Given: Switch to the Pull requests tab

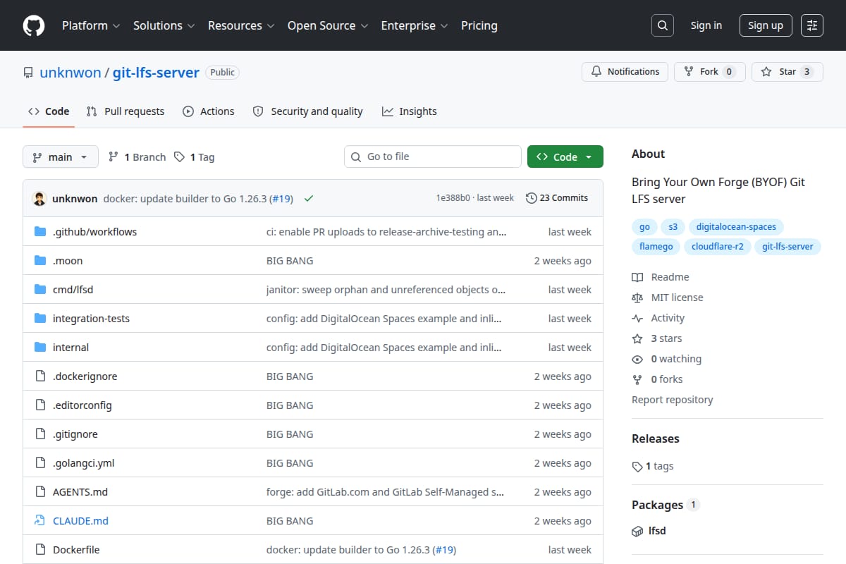Looking at the screenshot, I should pos(125,111).
